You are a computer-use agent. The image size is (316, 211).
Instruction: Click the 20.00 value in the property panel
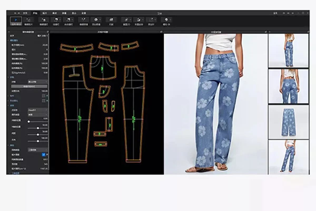(x=45, y=45)
